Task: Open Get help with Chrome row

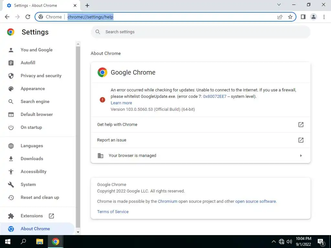Action: pyautogui.click(x=200, y=124)
